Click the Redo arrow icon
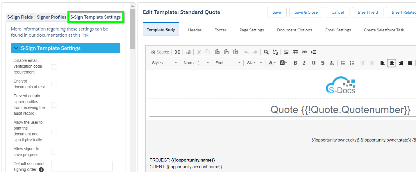 (x=255, y=52)
